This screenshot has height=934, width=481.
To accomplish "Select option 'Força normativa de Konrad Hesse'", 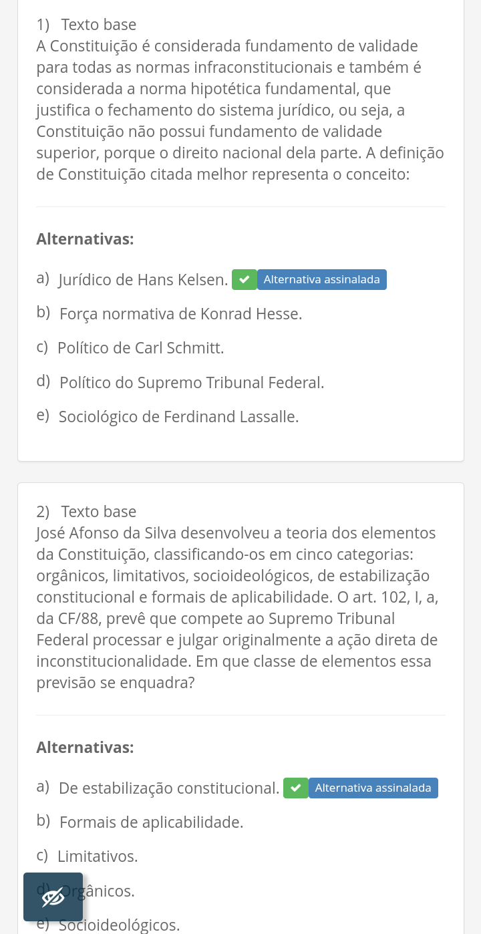I will [x=180, y=314].
